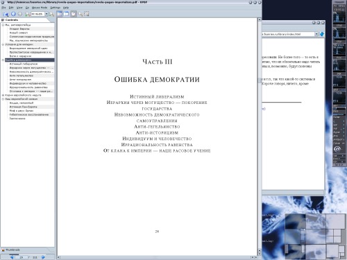Open the Help menu

coord(66,8)
